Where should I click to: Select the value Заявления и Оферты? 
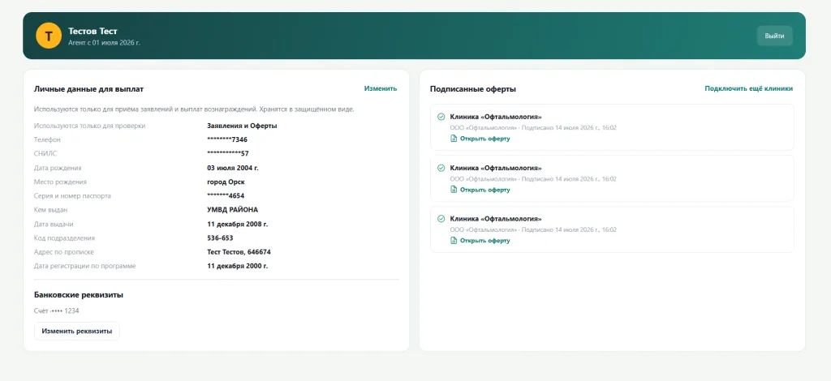click(x=242, y=126)
